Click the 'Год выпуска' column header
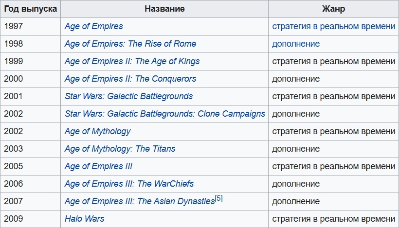The height and width of the screenshot is (228, 399). point(30,9)
